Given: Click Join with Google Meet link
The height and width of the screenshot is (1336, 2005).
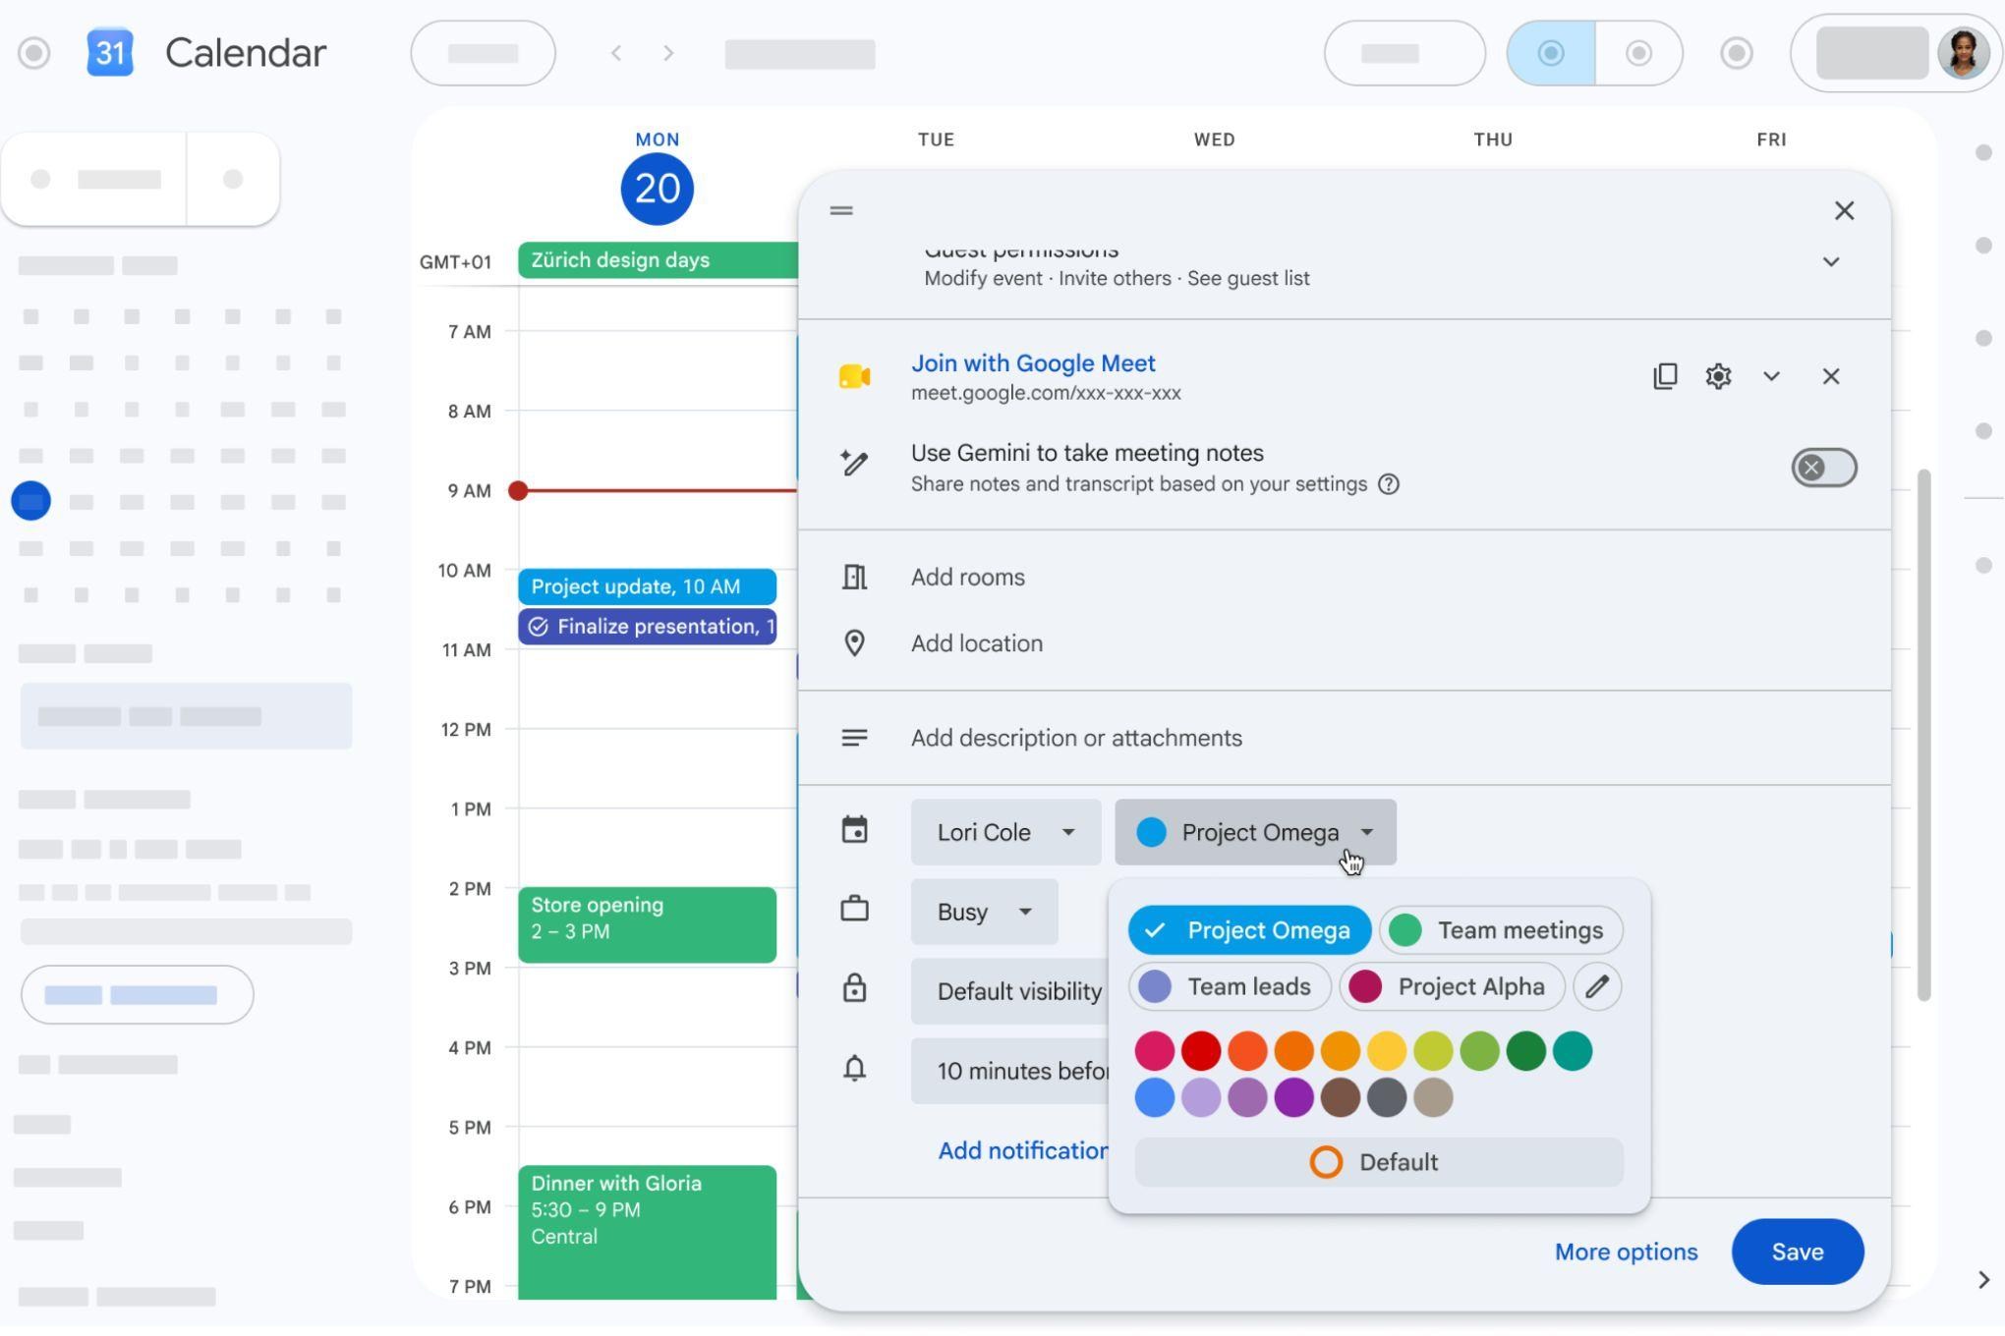Looking at the screenshot, I should point(1033,363).
